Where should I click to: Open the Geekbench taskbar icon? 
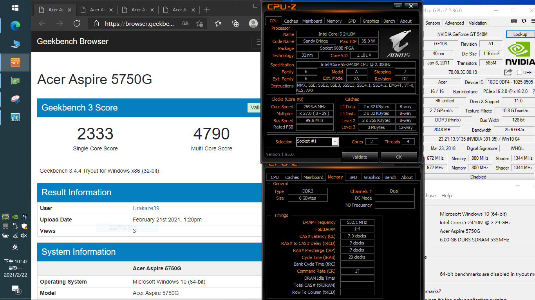pos(15,116)
